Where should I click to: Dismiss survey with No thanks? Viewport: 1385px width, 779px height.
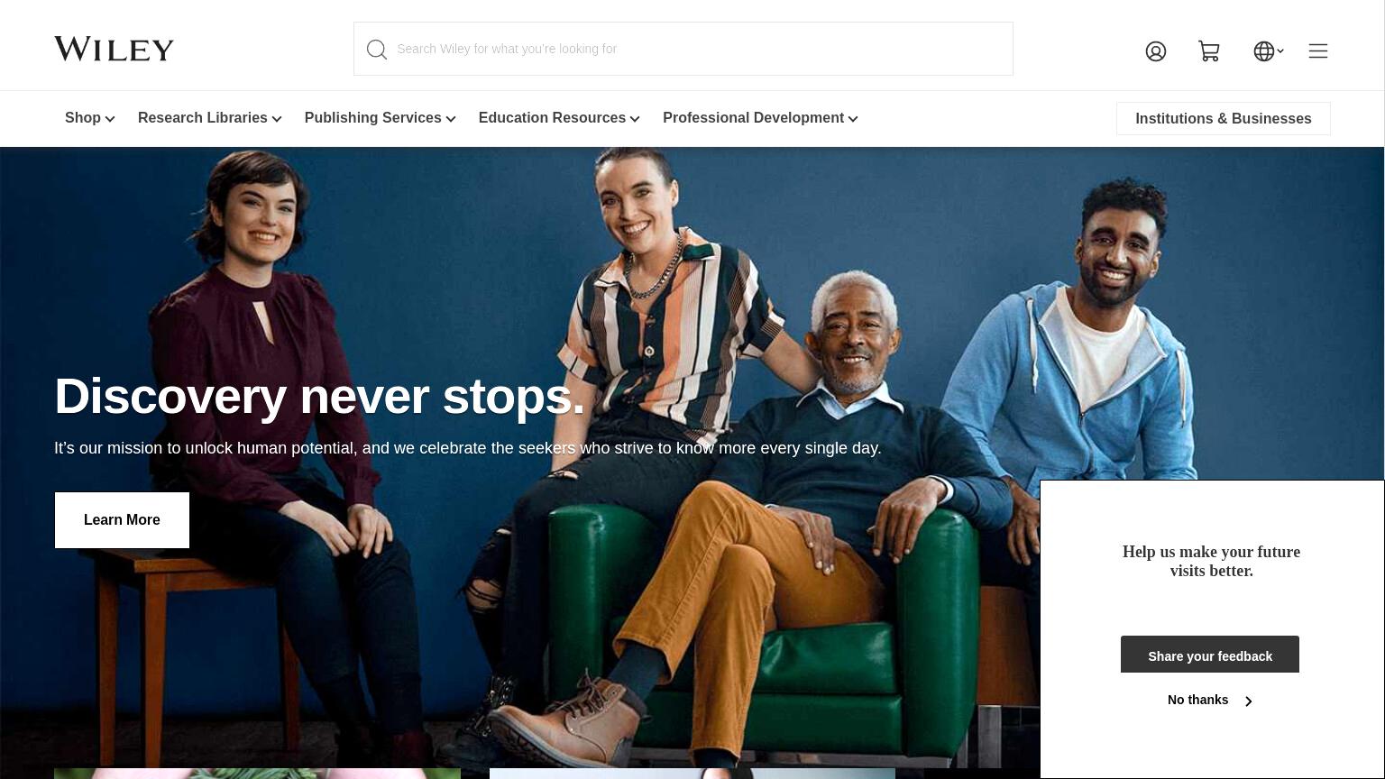tap(1197, 701)
